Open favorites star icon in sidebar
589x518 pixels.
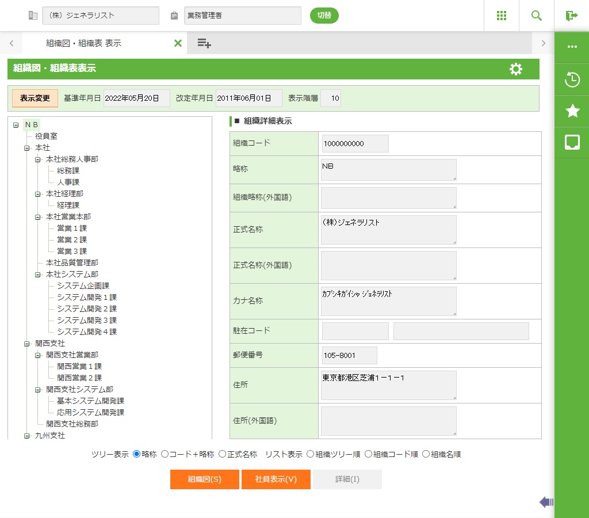(x=572, y=111)
